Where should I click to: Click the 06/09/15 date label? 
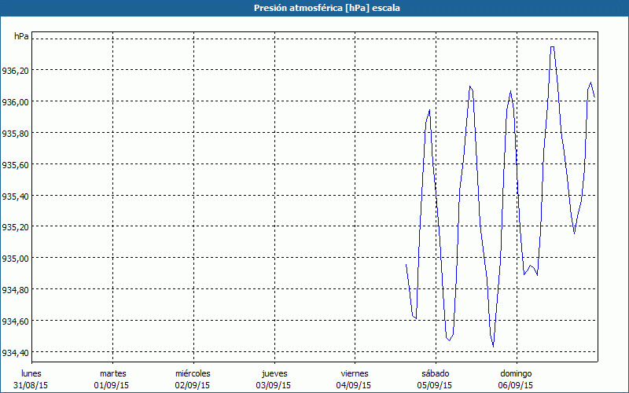[516, 385]
